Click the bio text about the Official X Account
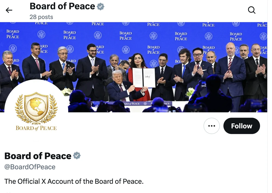272x193 pixels. click(x=74, y=181)
